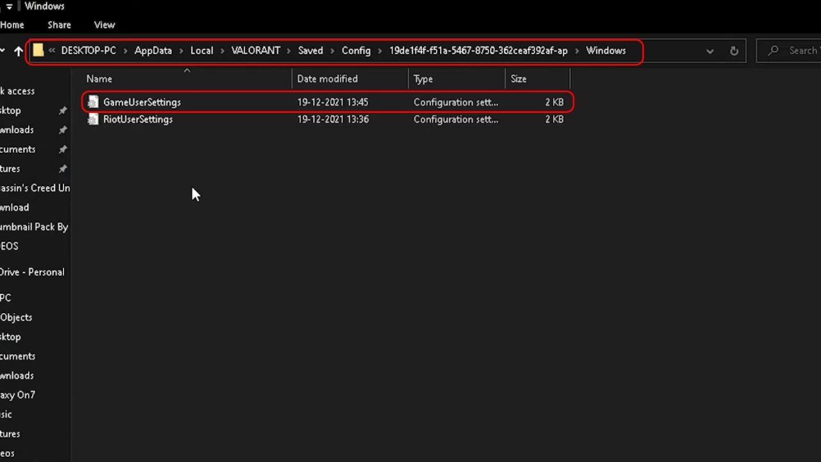Click the pin icon beside Pictures in Quick access
The width and height of the screenshot is (821, 462).
pos(62,168)
